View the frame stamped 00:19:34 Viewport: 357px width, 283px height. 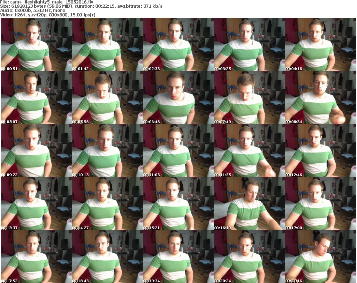(x=178, y=256)
